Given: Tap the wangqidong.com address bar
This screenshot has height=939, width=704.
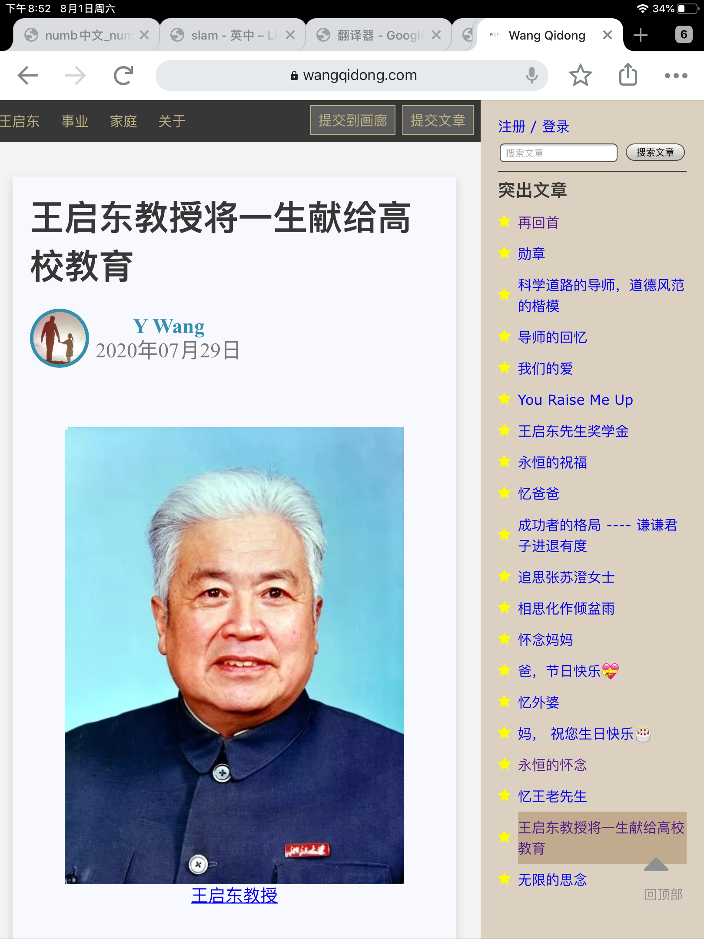Looking at the screenshot, I should click(352, 76).
